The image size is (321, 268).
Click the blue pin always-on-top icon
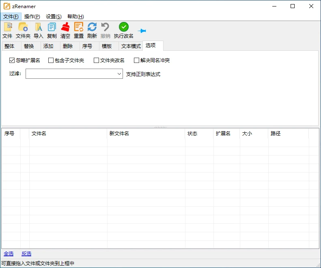pyautogui.click(x=142, y=31)
